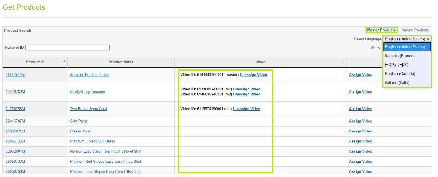Select the Japanese language option

[396, 65]
